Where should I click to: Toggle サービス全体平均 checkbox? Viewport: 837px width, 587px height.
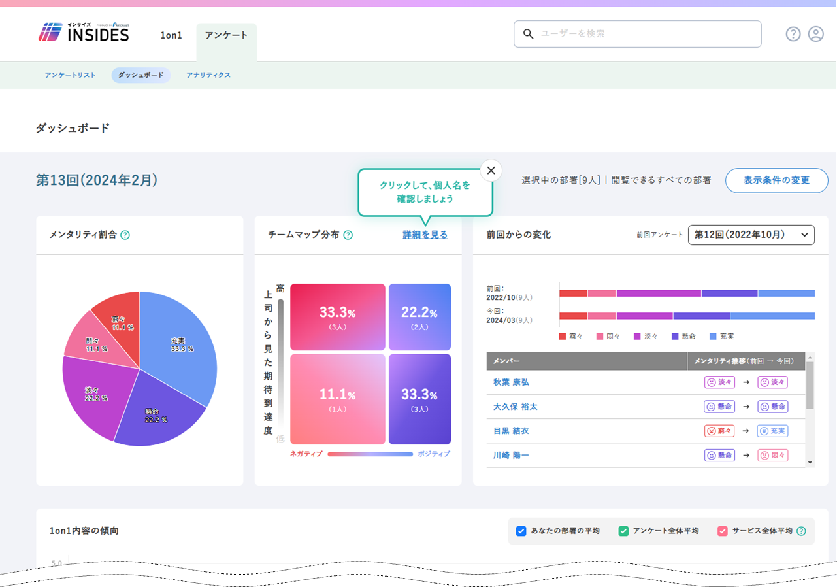click(x=723, y=531)
